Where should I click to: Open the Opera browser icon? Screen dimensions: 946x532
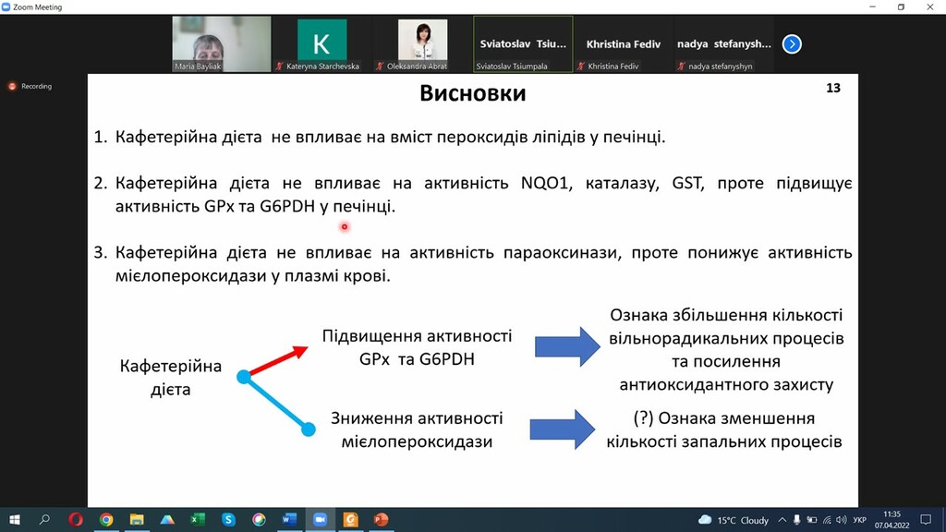[76, 519]
